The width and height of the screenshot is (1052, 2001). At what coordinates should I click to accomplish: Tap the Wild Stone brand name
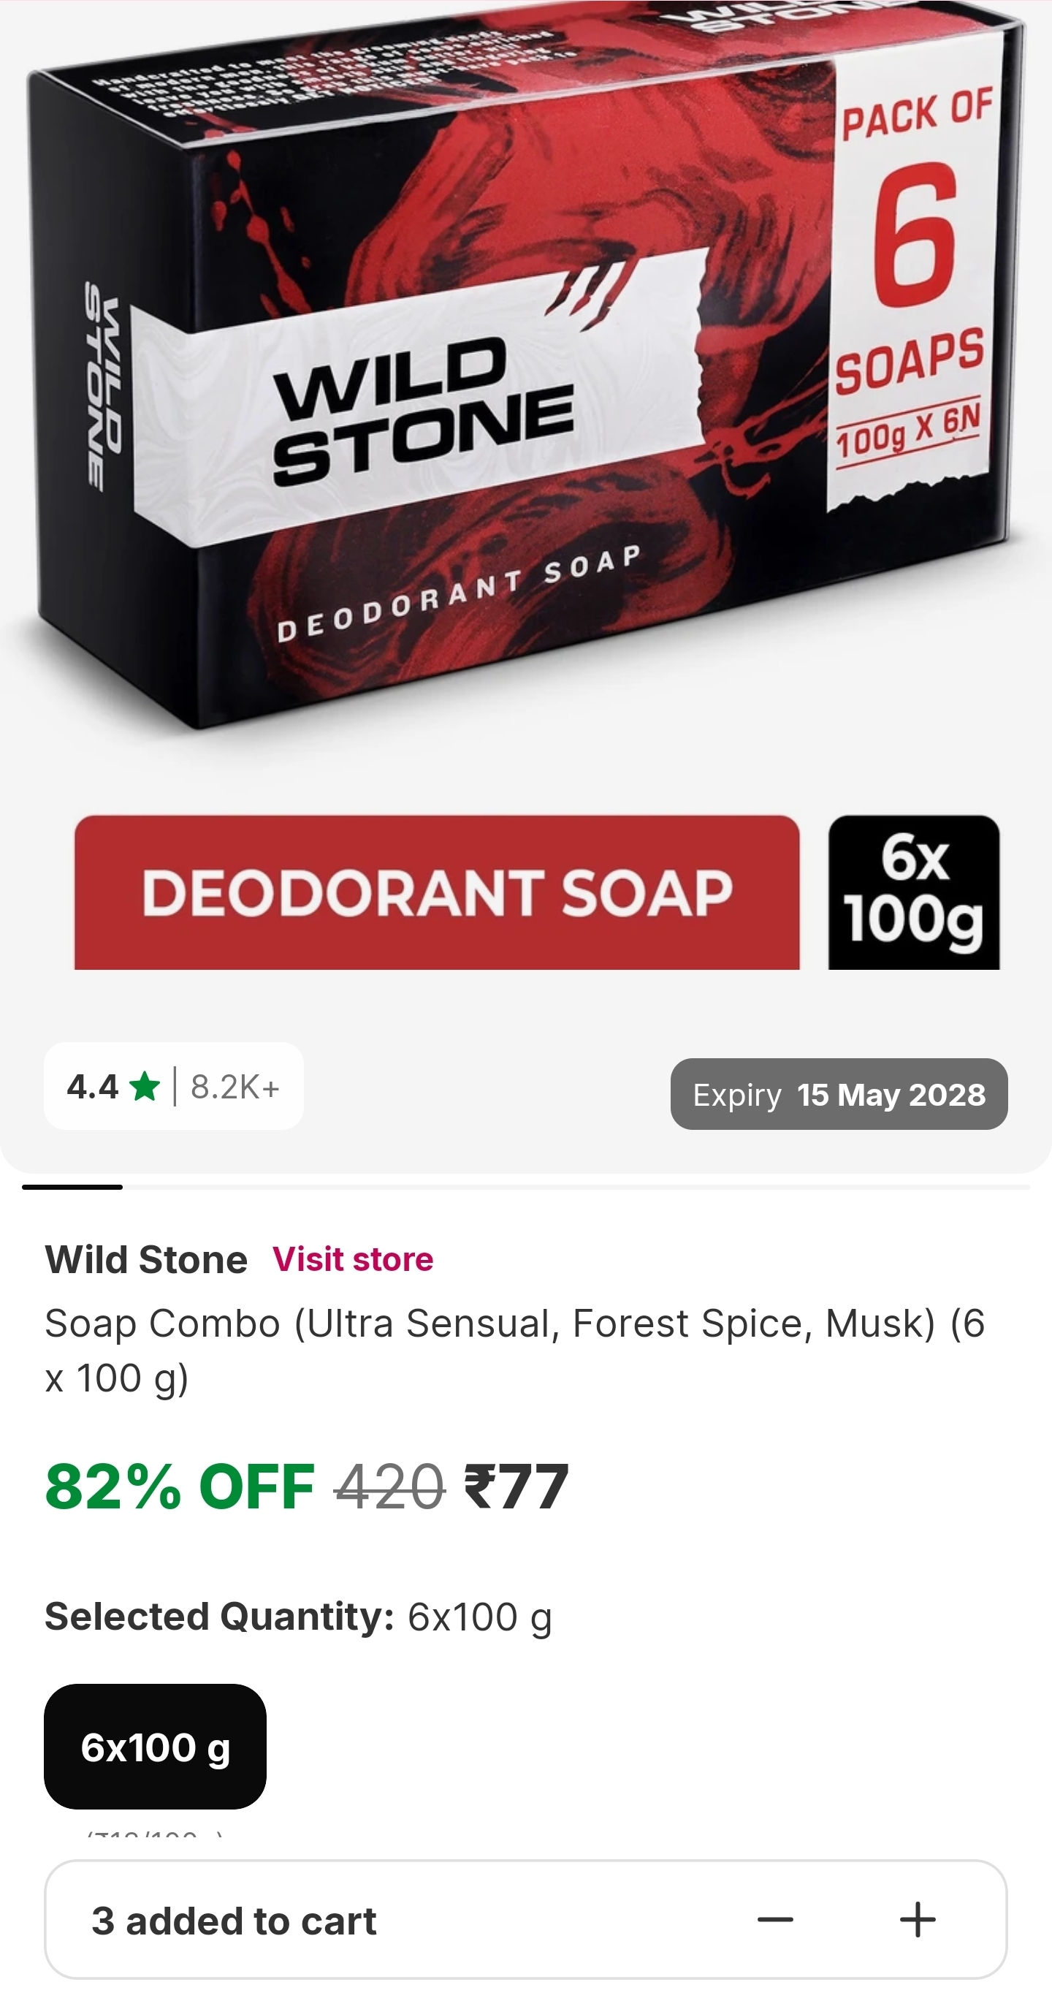pos(146,1259)
